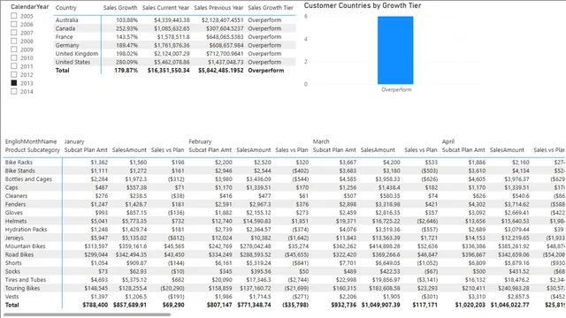Image resolution: width=566 pixels, height=318 pixels.
Task: Tick the 2008 year checkbox
Action: 14,42
